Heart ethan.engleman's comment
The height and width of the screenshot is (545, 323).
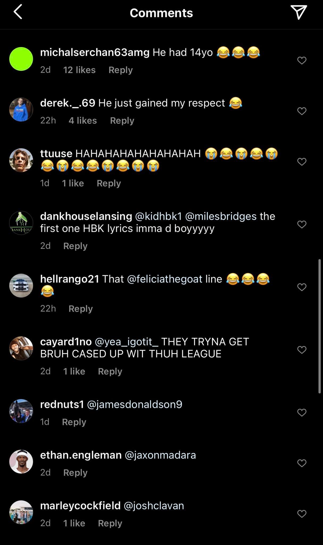(x=302, y=463)
